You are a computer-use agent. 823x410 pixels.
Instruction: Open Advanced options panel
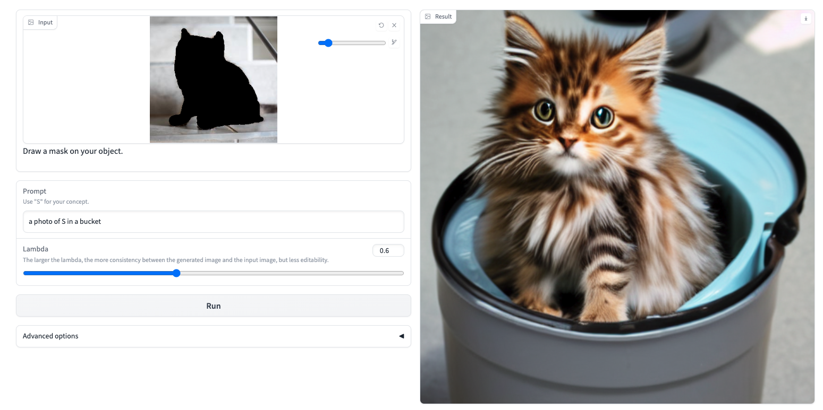tap(50, 336)
